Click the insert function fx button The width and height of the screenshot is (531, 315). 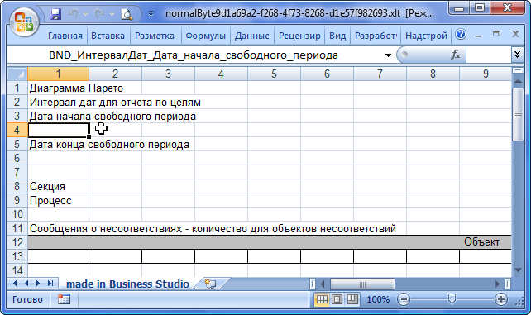(456, 55)
